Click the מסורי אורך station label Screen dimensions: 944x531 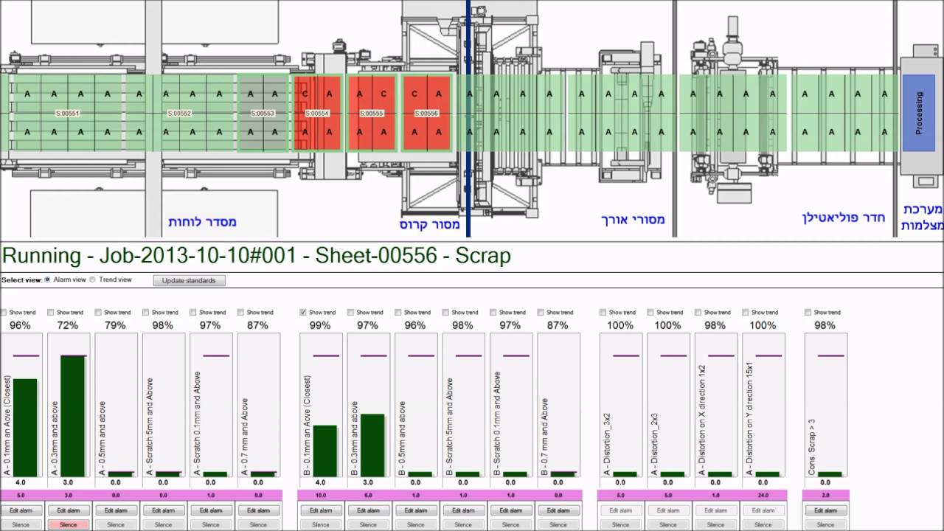point(633,219)
